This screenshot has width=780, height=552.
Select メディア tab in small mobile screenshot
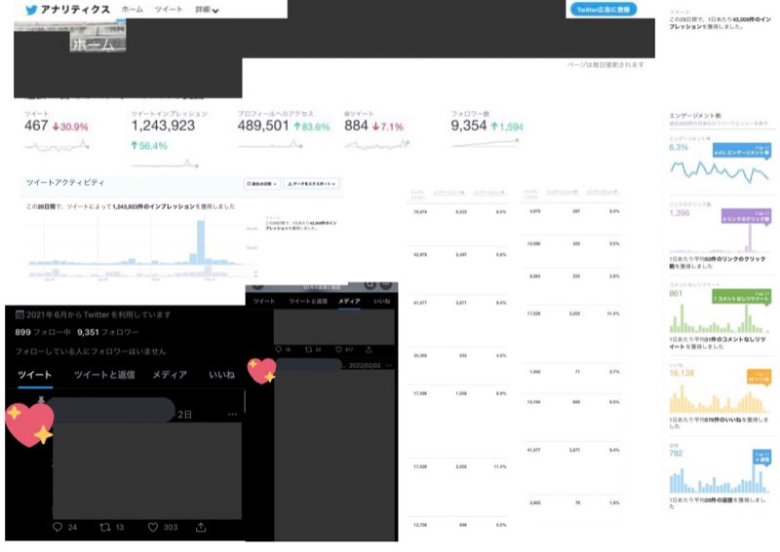pos(349,301)
